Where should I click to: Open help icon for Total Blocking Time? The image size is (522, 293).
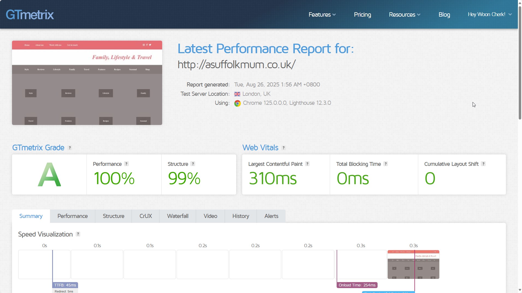coord(385,164)
